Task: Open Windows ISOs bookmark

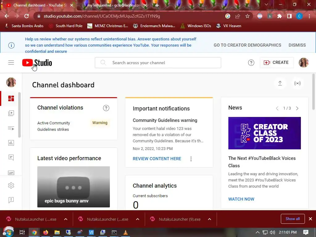Action: (196, 26)
